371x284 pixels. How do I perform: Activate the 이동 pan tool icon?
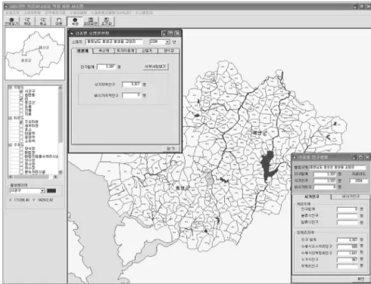(x=59, y=21)
